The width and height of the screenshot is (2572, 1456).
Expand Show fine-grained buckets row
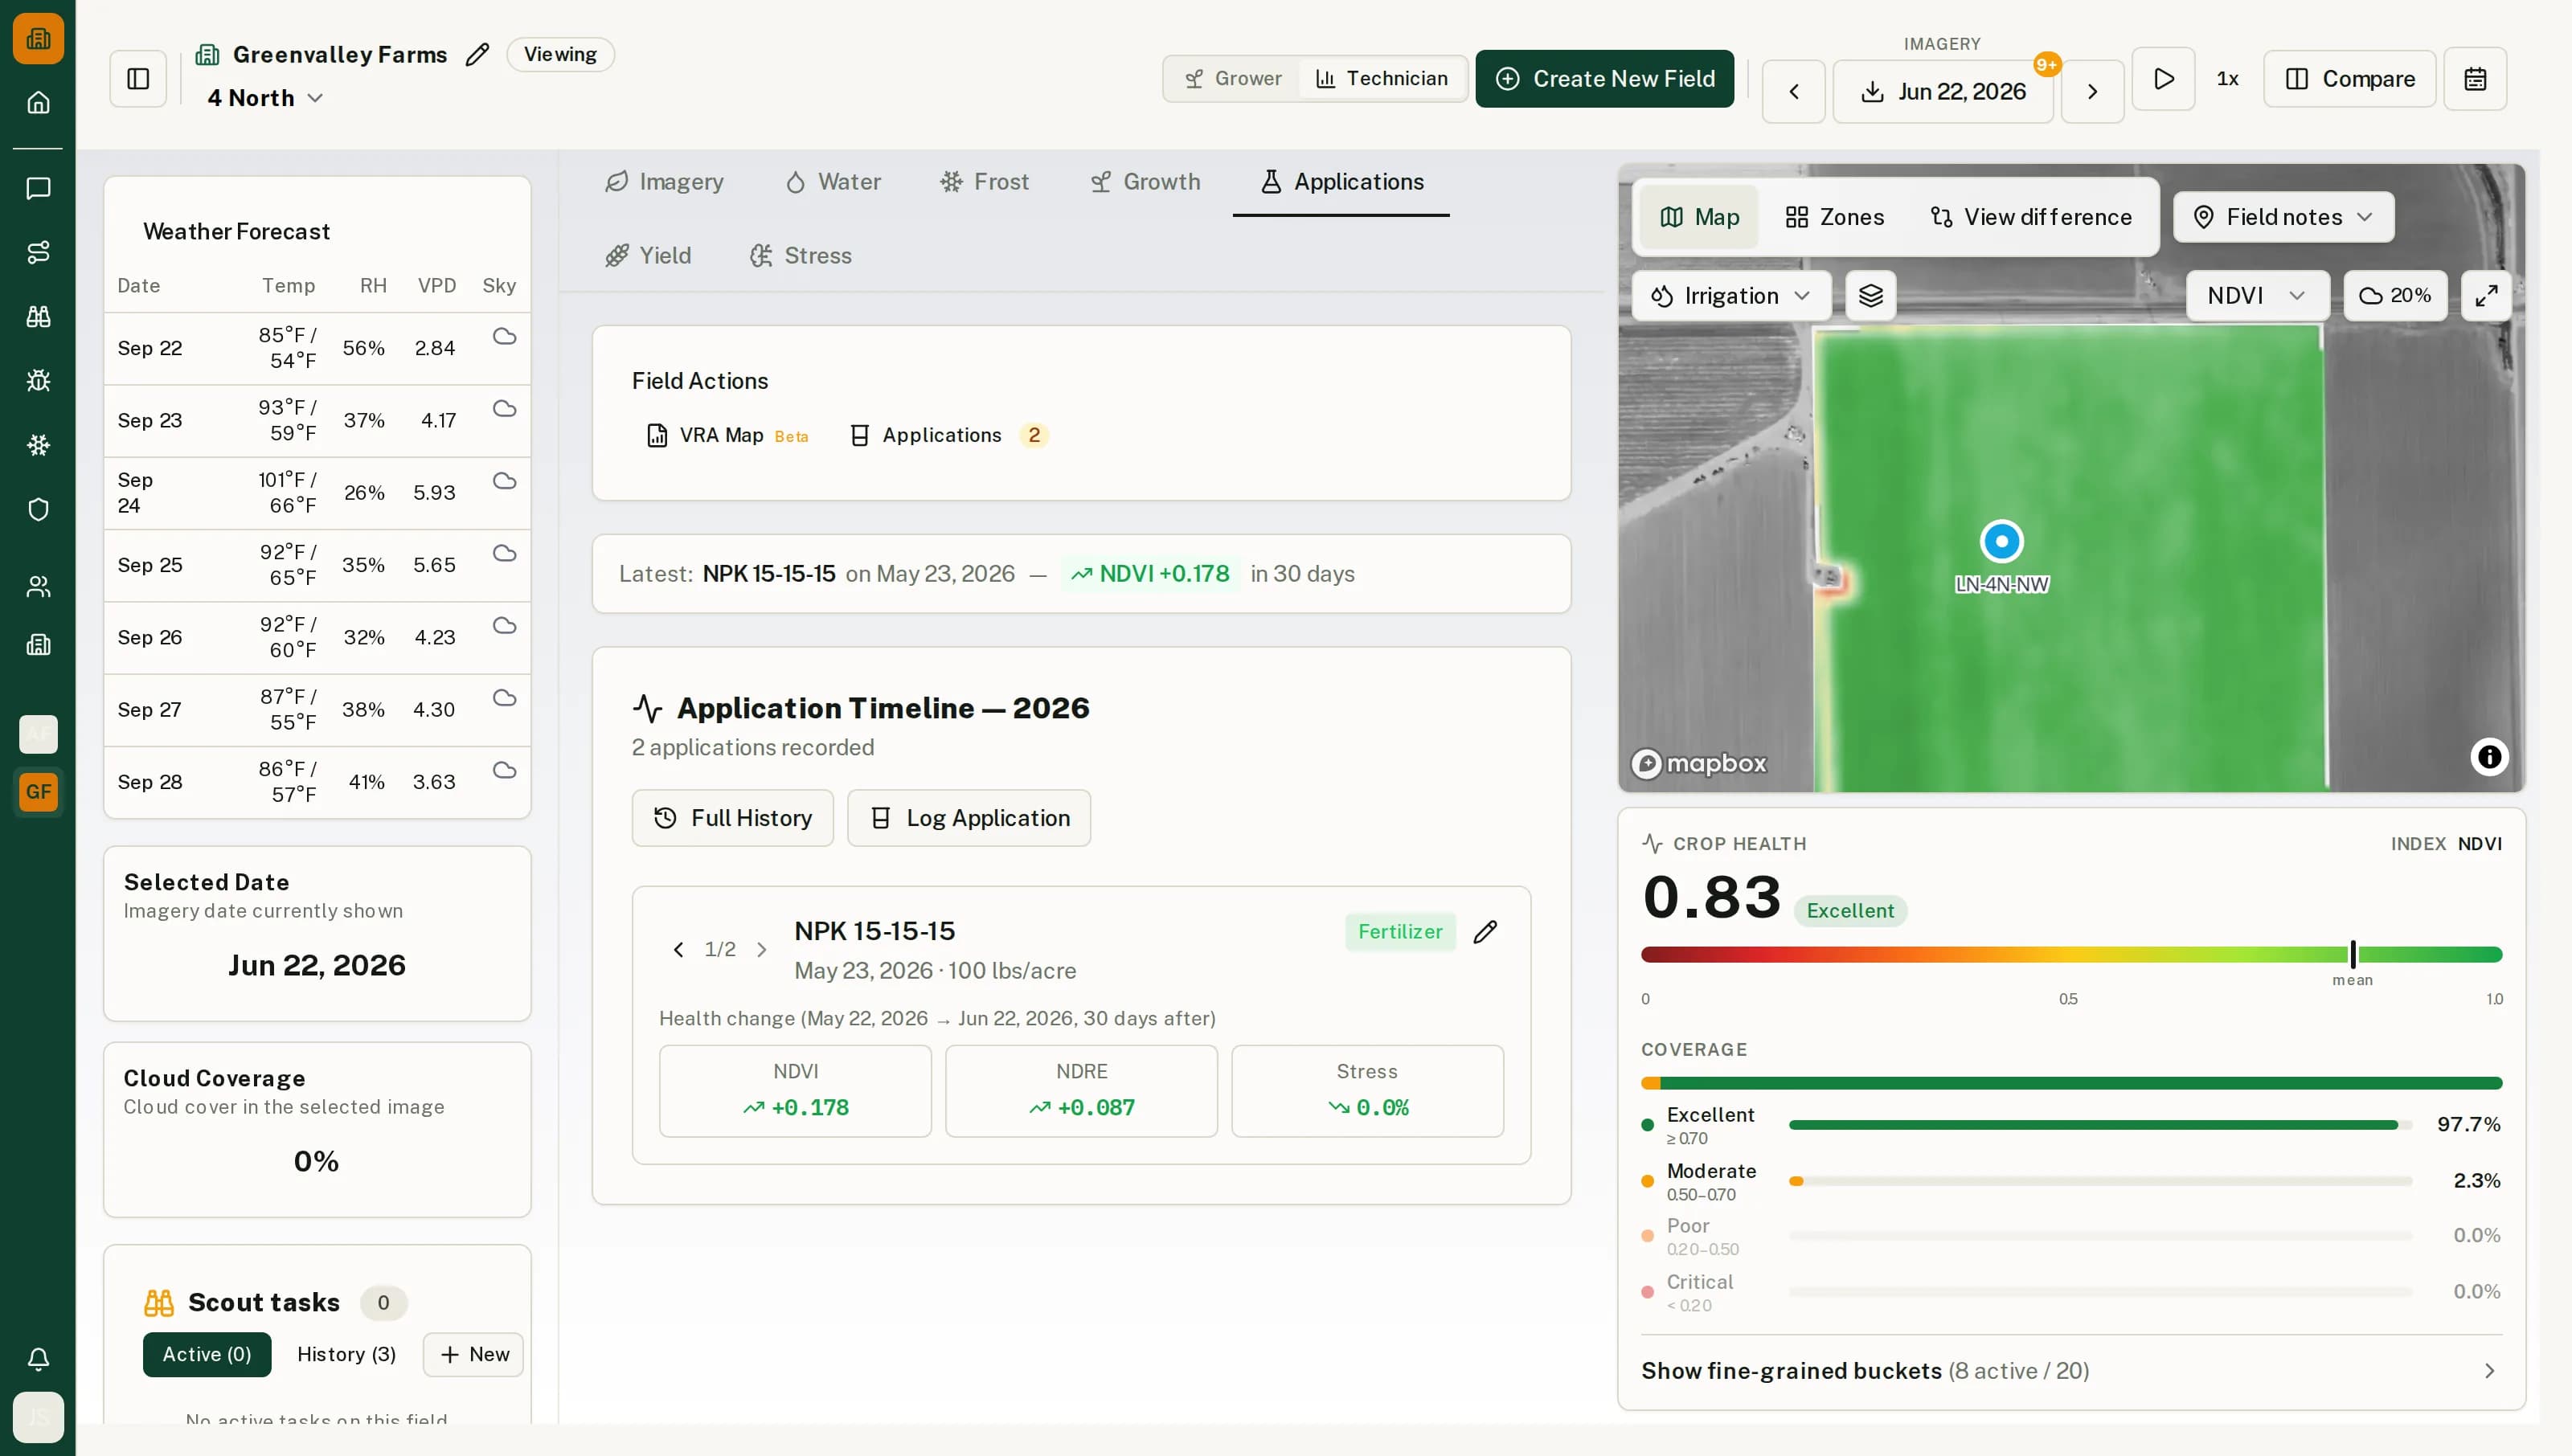point(2070,1370)
